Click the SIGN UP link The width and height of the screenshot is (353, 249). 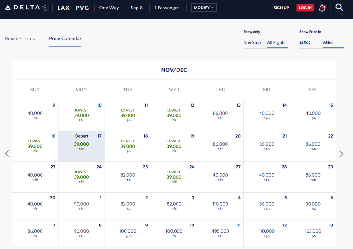coord(281,8)
